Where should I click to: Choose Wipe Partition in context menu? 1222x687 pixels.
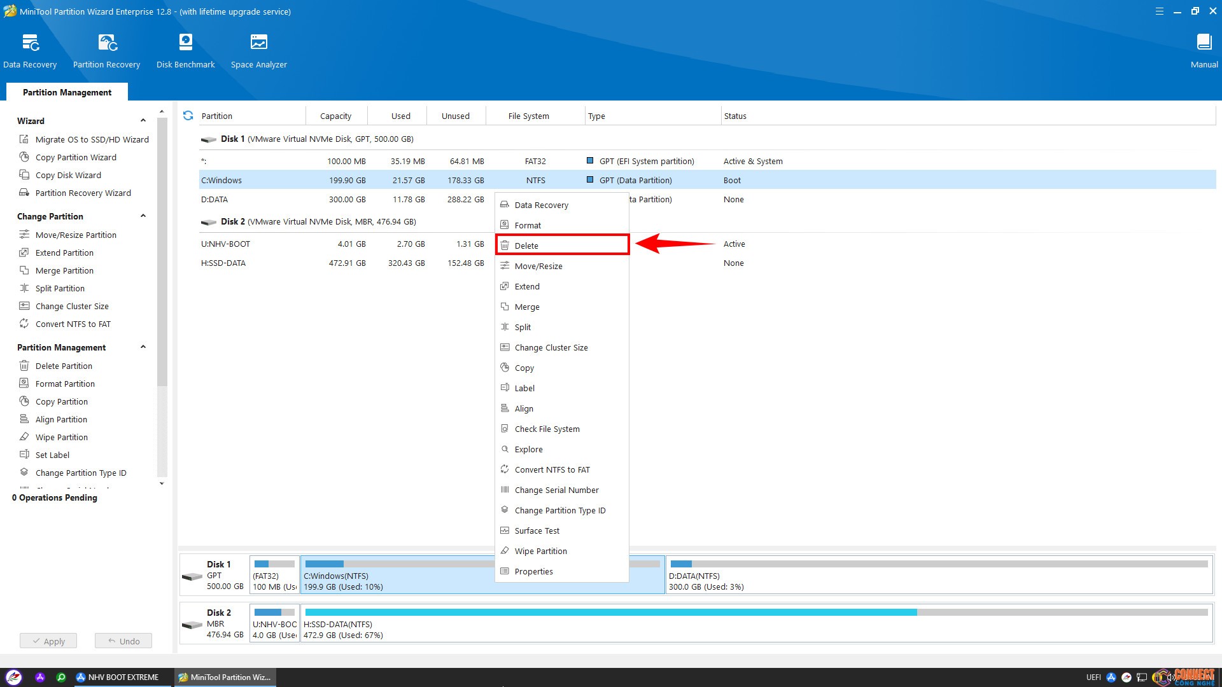point(562,551)
